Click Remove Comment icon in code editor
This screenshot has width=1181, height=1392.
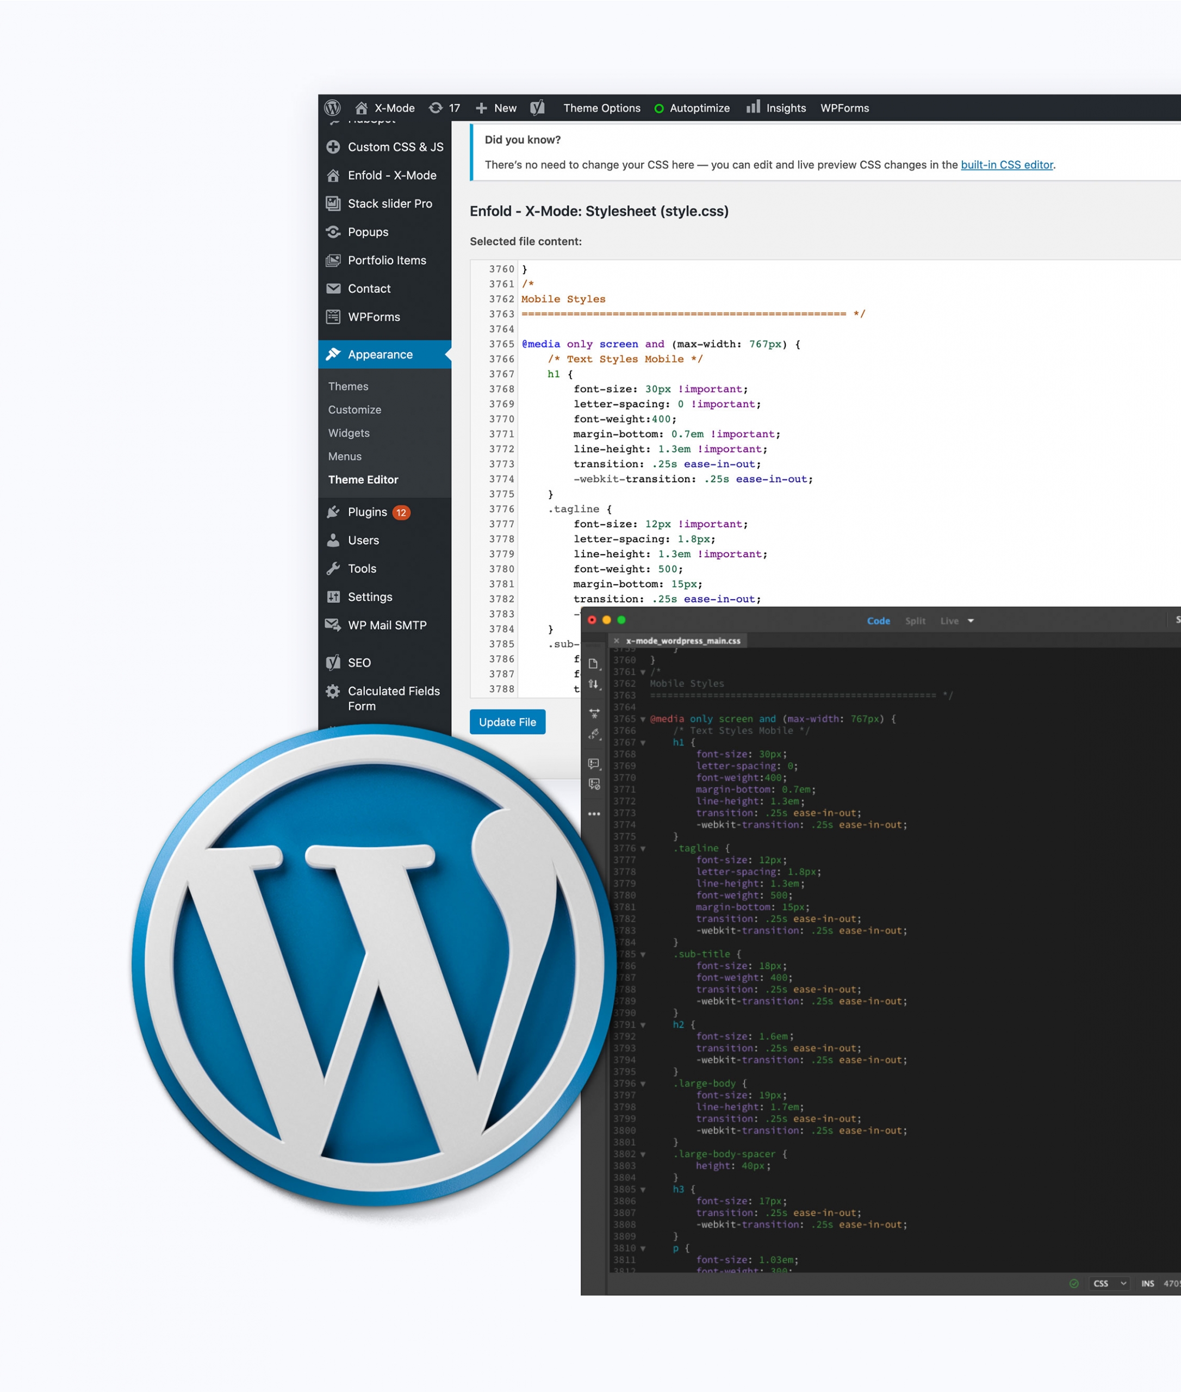point(594,784)
